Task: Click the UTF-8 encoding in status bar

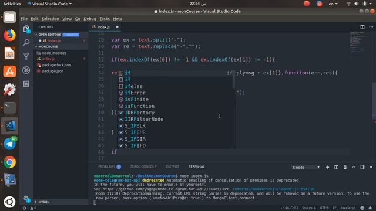Action: point(324,208)
